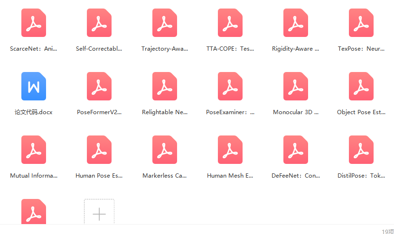Viewport: 394px width, 234px height.
Task: Click the file name 'Self-Correctabl...'
Action: pos(99,49)
